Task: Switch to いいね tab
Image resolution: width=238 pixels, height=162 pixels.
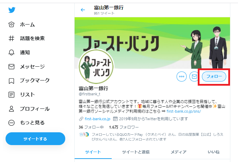Action: [x=214, y=152]
